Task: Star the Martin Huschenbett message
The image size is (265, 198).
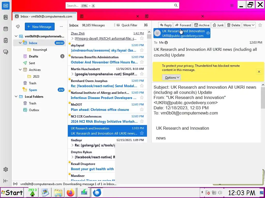Action: (142, 74)
